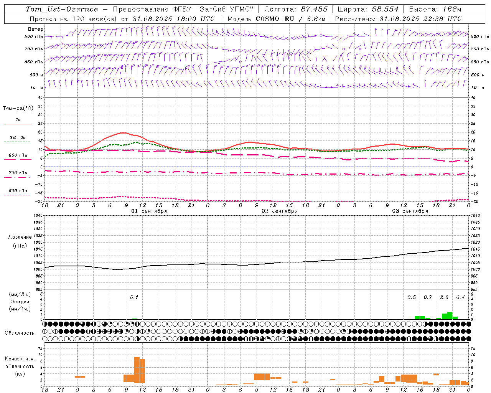Screen dimensions: 491x393
Task: Select the 'Модель COSMO-RU / 6.6км' text
Action: point(276,19)
